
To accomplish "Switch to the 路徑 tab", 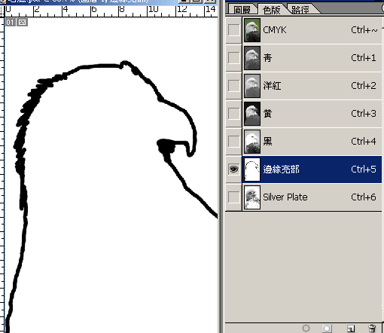I will coord(300,10).
